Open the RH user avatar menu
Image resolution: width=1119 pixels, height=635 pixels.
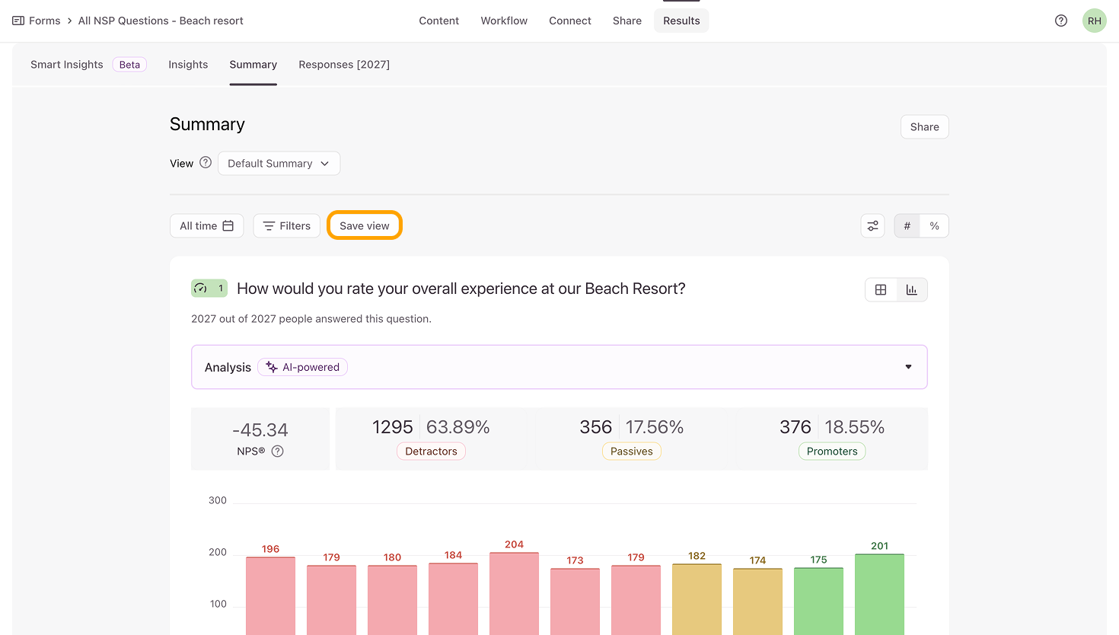(x=1094, y=21)
